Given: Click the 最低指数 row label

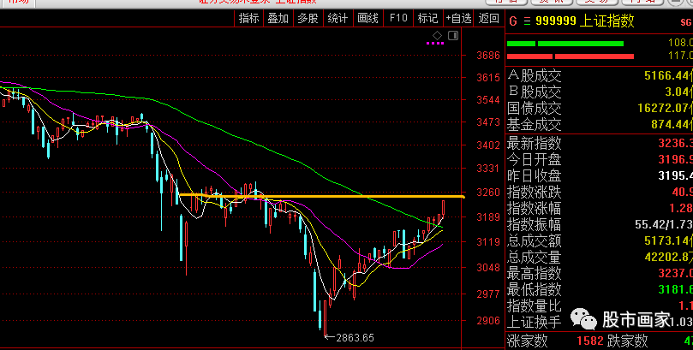Looking at the screenshot, I should pos(534,289).
